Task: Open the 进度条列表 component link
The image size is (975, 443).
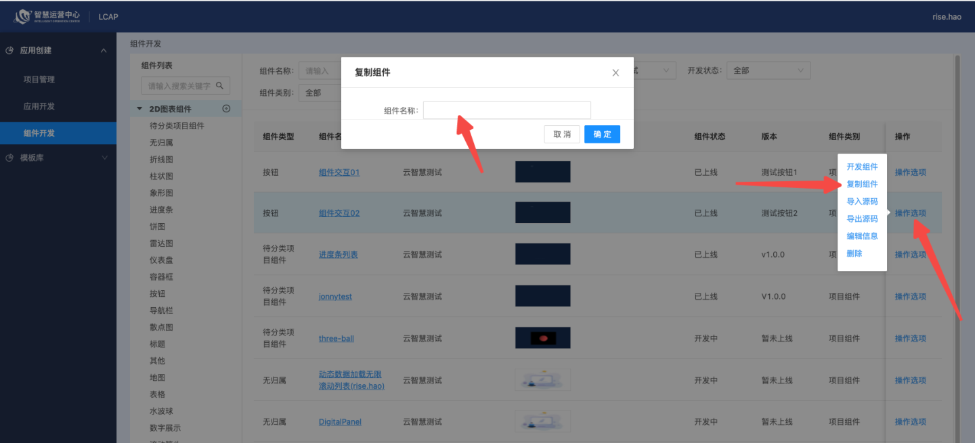Action: (x=338, y=254)
